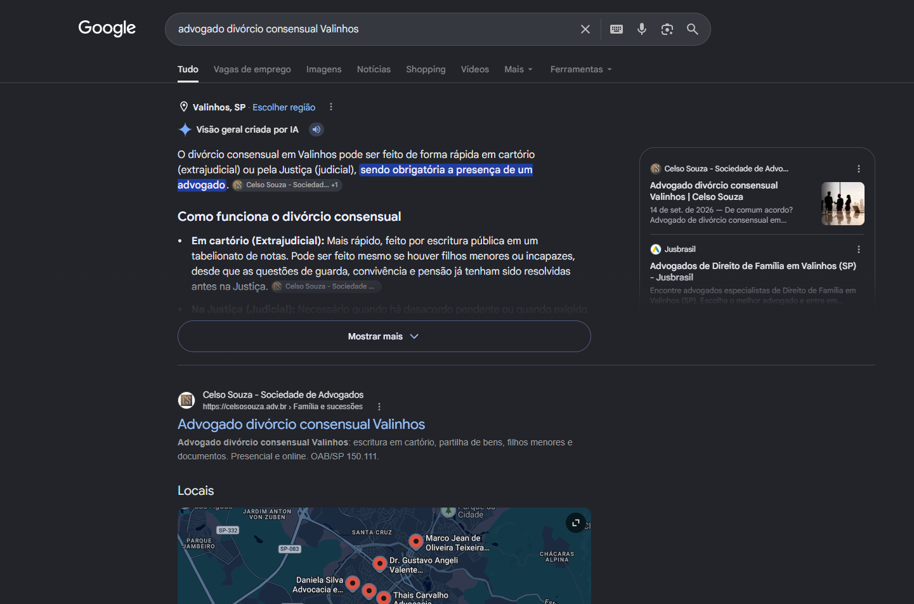Select Daniela Silva Advocacia map pin
This screenshot has height=604, width=914.
click(x=353, y=583)
